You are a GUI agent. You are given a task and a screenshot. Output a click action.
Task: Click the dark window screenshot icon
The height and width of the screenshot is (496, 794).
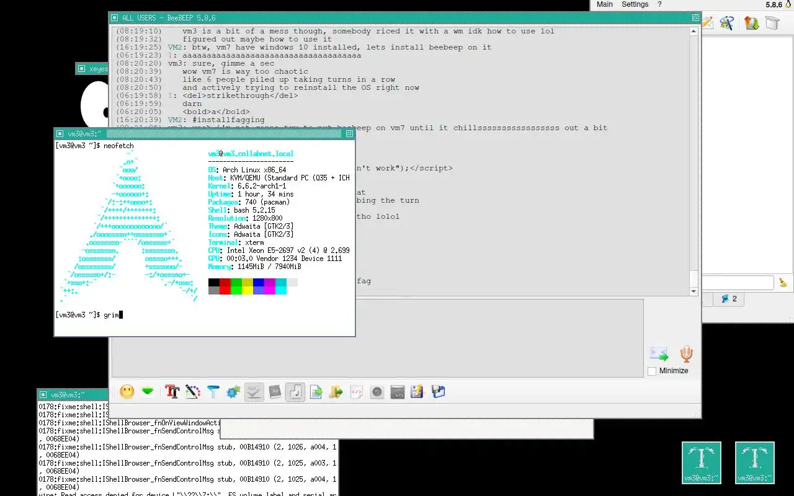coord(398,392)
